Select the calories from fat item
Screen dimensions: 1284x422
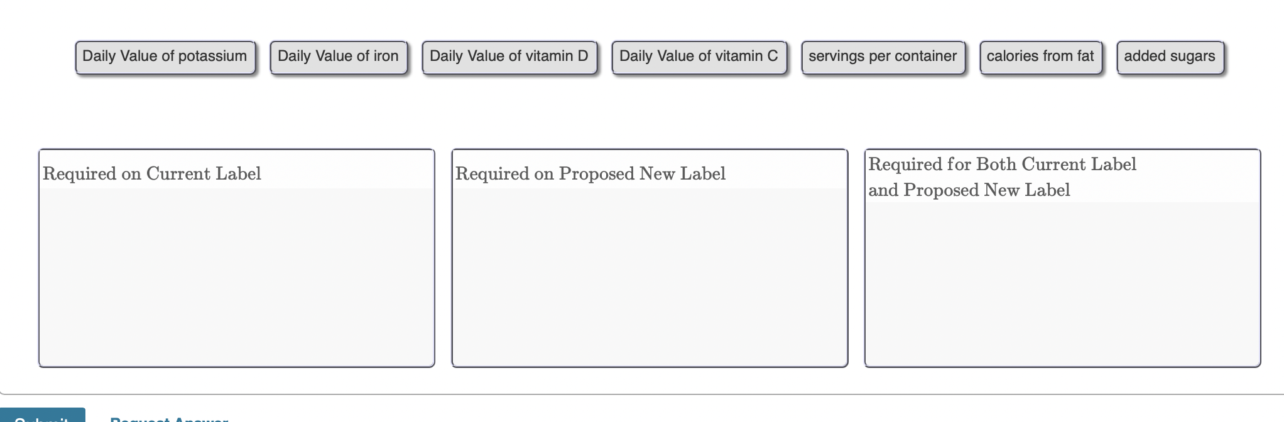coord(1041,57)
